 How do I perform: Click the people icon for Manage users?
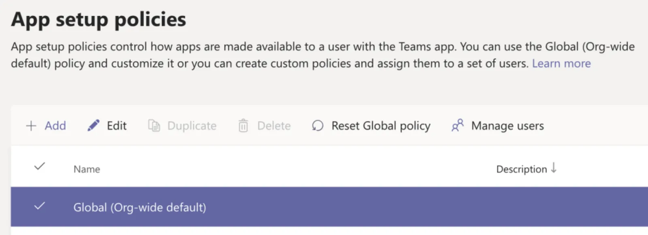(458, 126)
